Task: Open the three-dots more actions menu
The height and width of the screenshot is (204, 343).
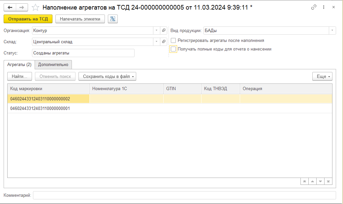Action: 324,7
